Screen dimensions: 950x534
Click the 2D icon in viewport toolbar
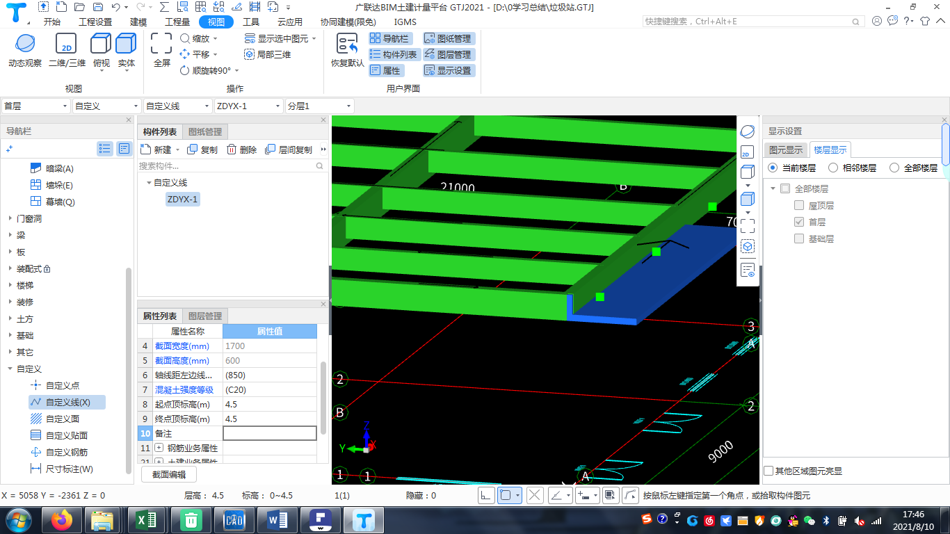748,153
